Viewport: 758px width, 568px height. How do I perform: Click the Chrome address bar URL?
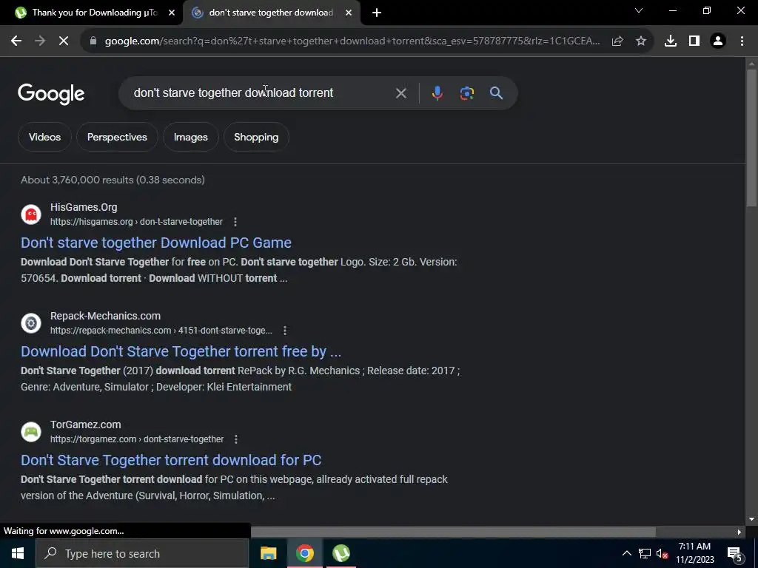(352, 41)
